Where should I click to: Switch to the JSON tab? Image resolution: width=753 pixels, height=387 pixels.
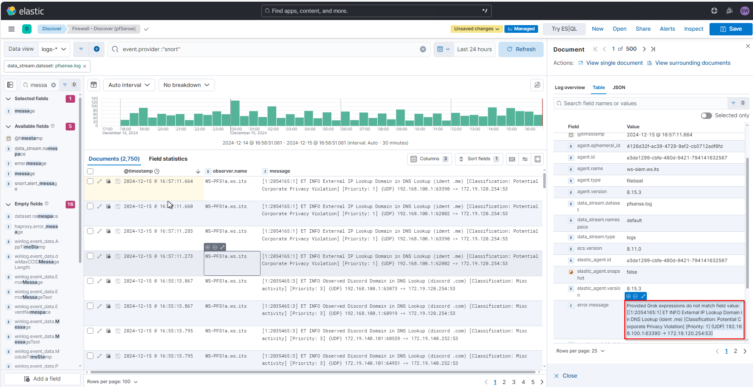(x=619, y=87)
